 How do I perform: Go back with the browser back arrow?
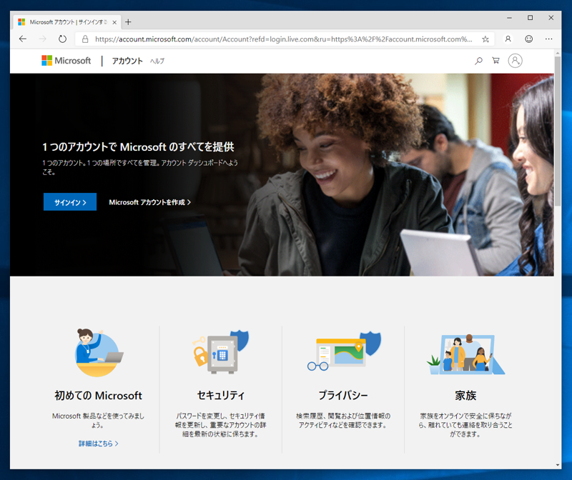pos(23,39)
